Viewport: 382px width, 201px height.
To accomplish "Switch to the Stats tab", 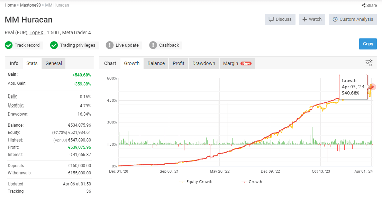I will [32, 63].
